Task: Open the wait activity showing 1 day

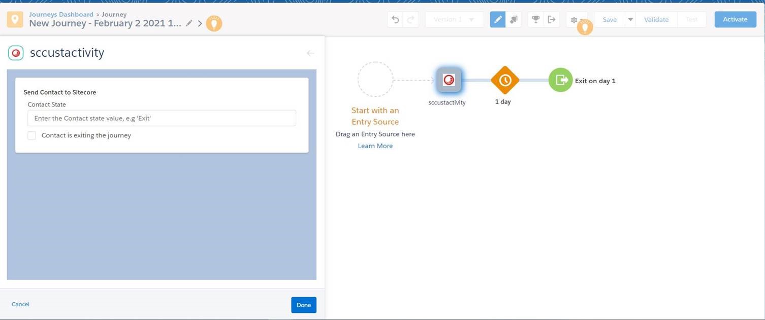Action: 504,80
